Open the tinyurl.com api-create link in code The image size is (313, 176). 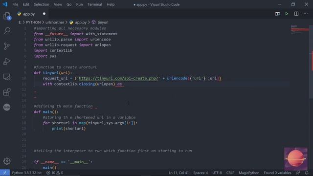coord(118,78)
